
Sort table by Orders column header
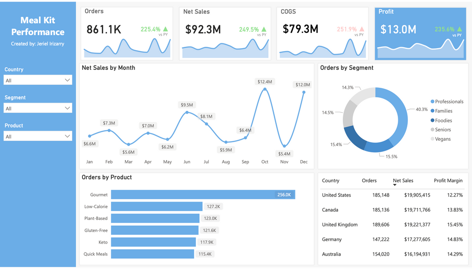[x=369, y=180]
